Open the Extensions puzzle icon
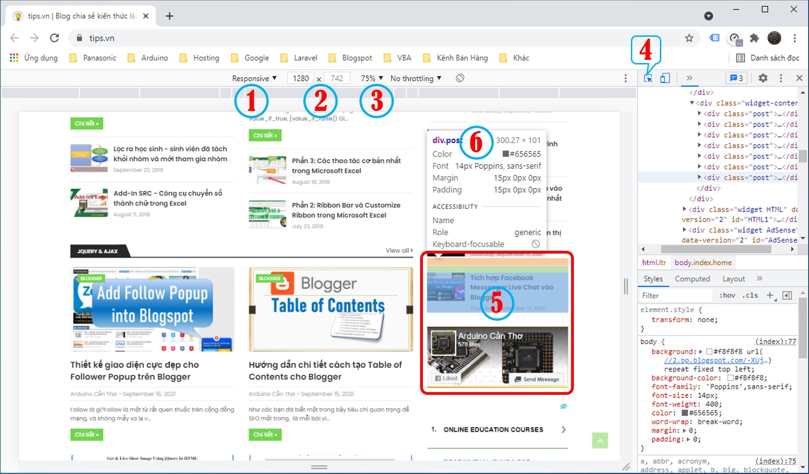Screen dimensions: 809x474 754,38
